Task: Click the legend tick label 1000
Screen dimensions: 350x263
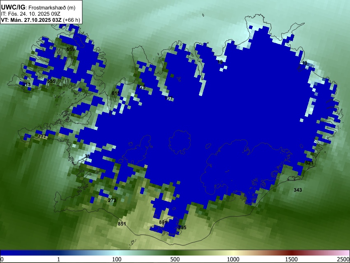Action: click(233, 259)
